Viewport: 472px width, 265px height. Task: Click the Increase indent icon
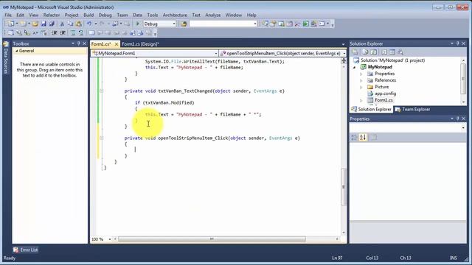tap(63, 32)
